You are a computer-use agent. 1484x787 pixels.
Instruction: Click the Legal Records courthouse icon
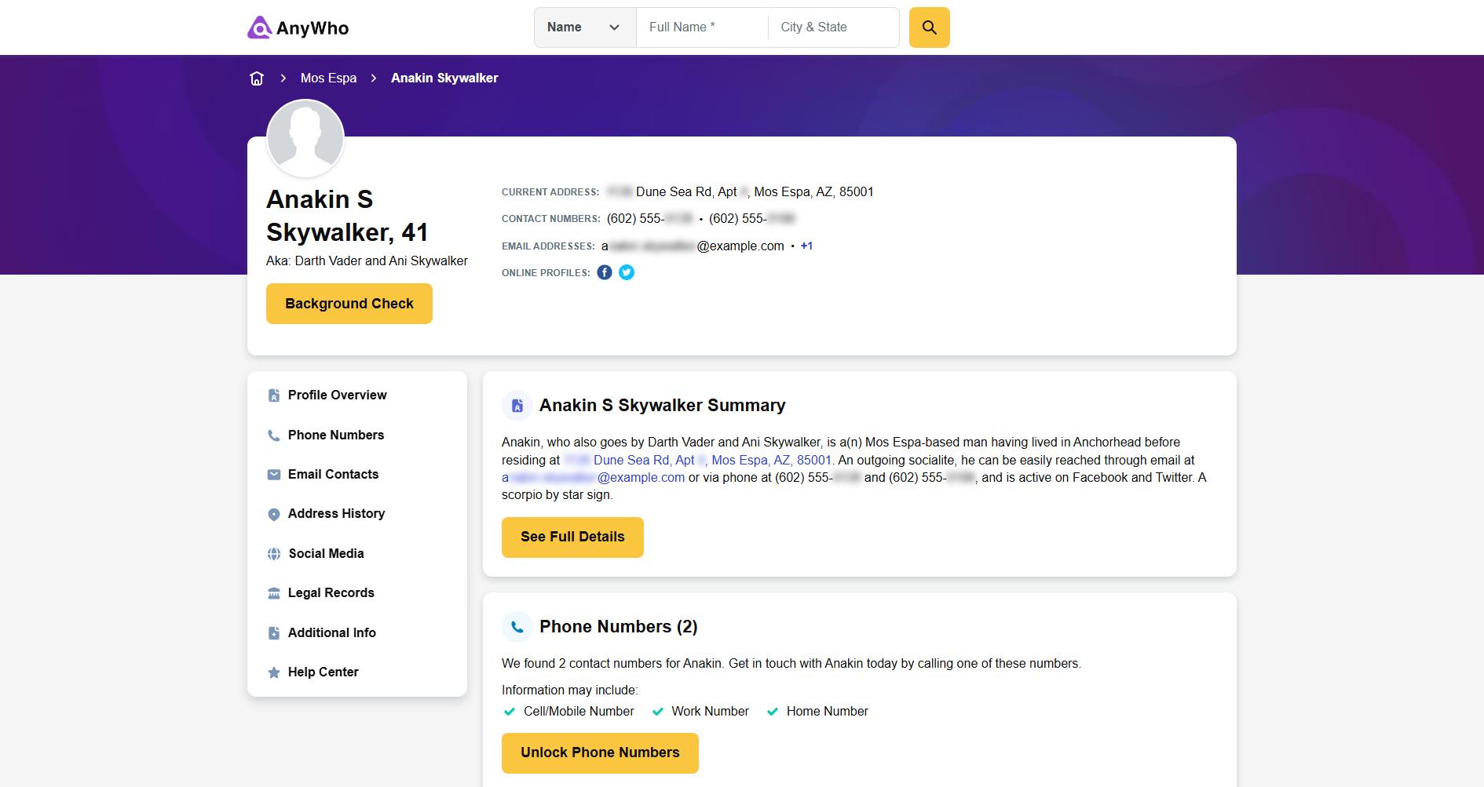[x=274, y=593]
